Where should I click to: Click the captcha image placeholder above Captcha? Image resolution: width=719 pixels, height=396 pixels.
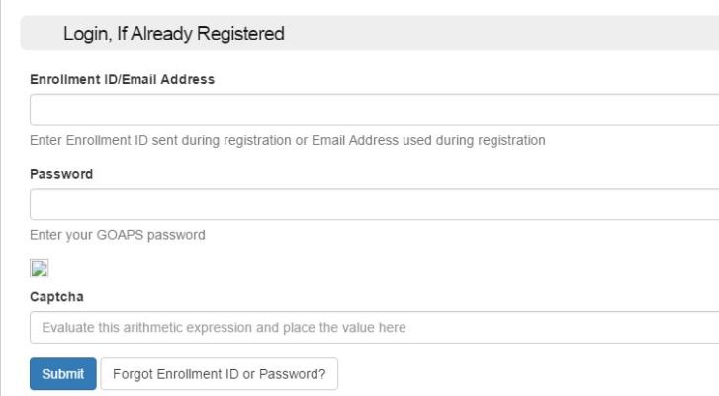(40, 268)
